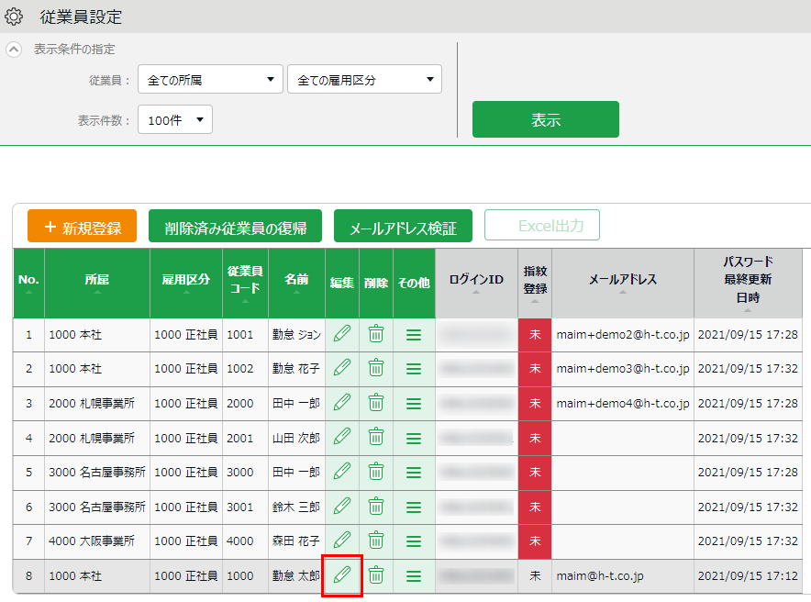Edit employee 3000 pencil icon

(342, 472)
